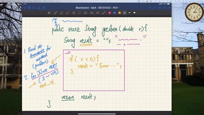Add a new page with the page icon
Viewport: 204px width, 115px height.
[160, 8]
